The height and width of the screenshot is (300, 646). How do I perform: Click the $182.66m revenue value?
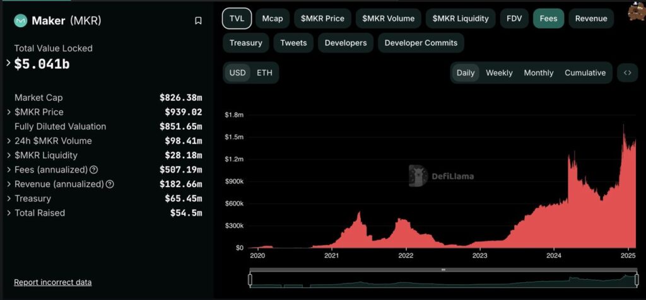point(181,184)
